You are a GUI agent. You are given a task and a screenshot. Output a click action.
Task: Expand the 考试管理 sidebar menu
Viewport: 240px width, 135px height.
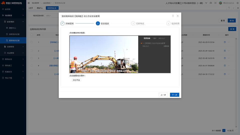pos(13,53)
